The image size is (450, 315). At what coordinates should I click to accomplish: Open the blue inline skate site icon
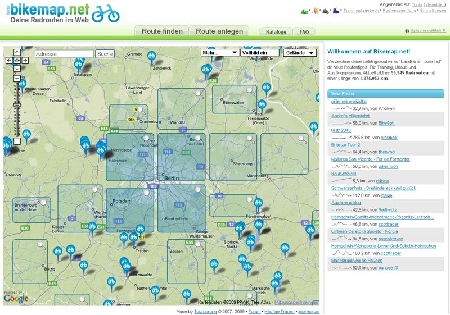tap(336, 11)
